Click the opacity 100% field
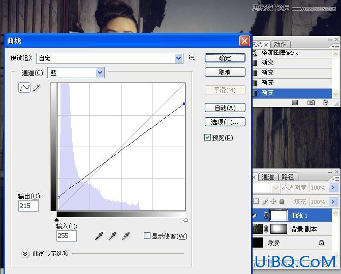This screenshot has height=274, width=341. click(319, 187)
